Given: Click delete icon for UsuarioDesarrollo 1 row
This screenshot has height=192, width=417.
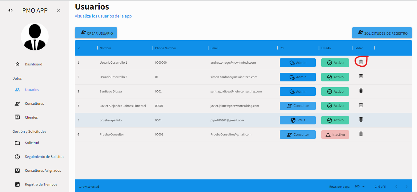Looking at the screenshot, I should (x=361, y=62).
